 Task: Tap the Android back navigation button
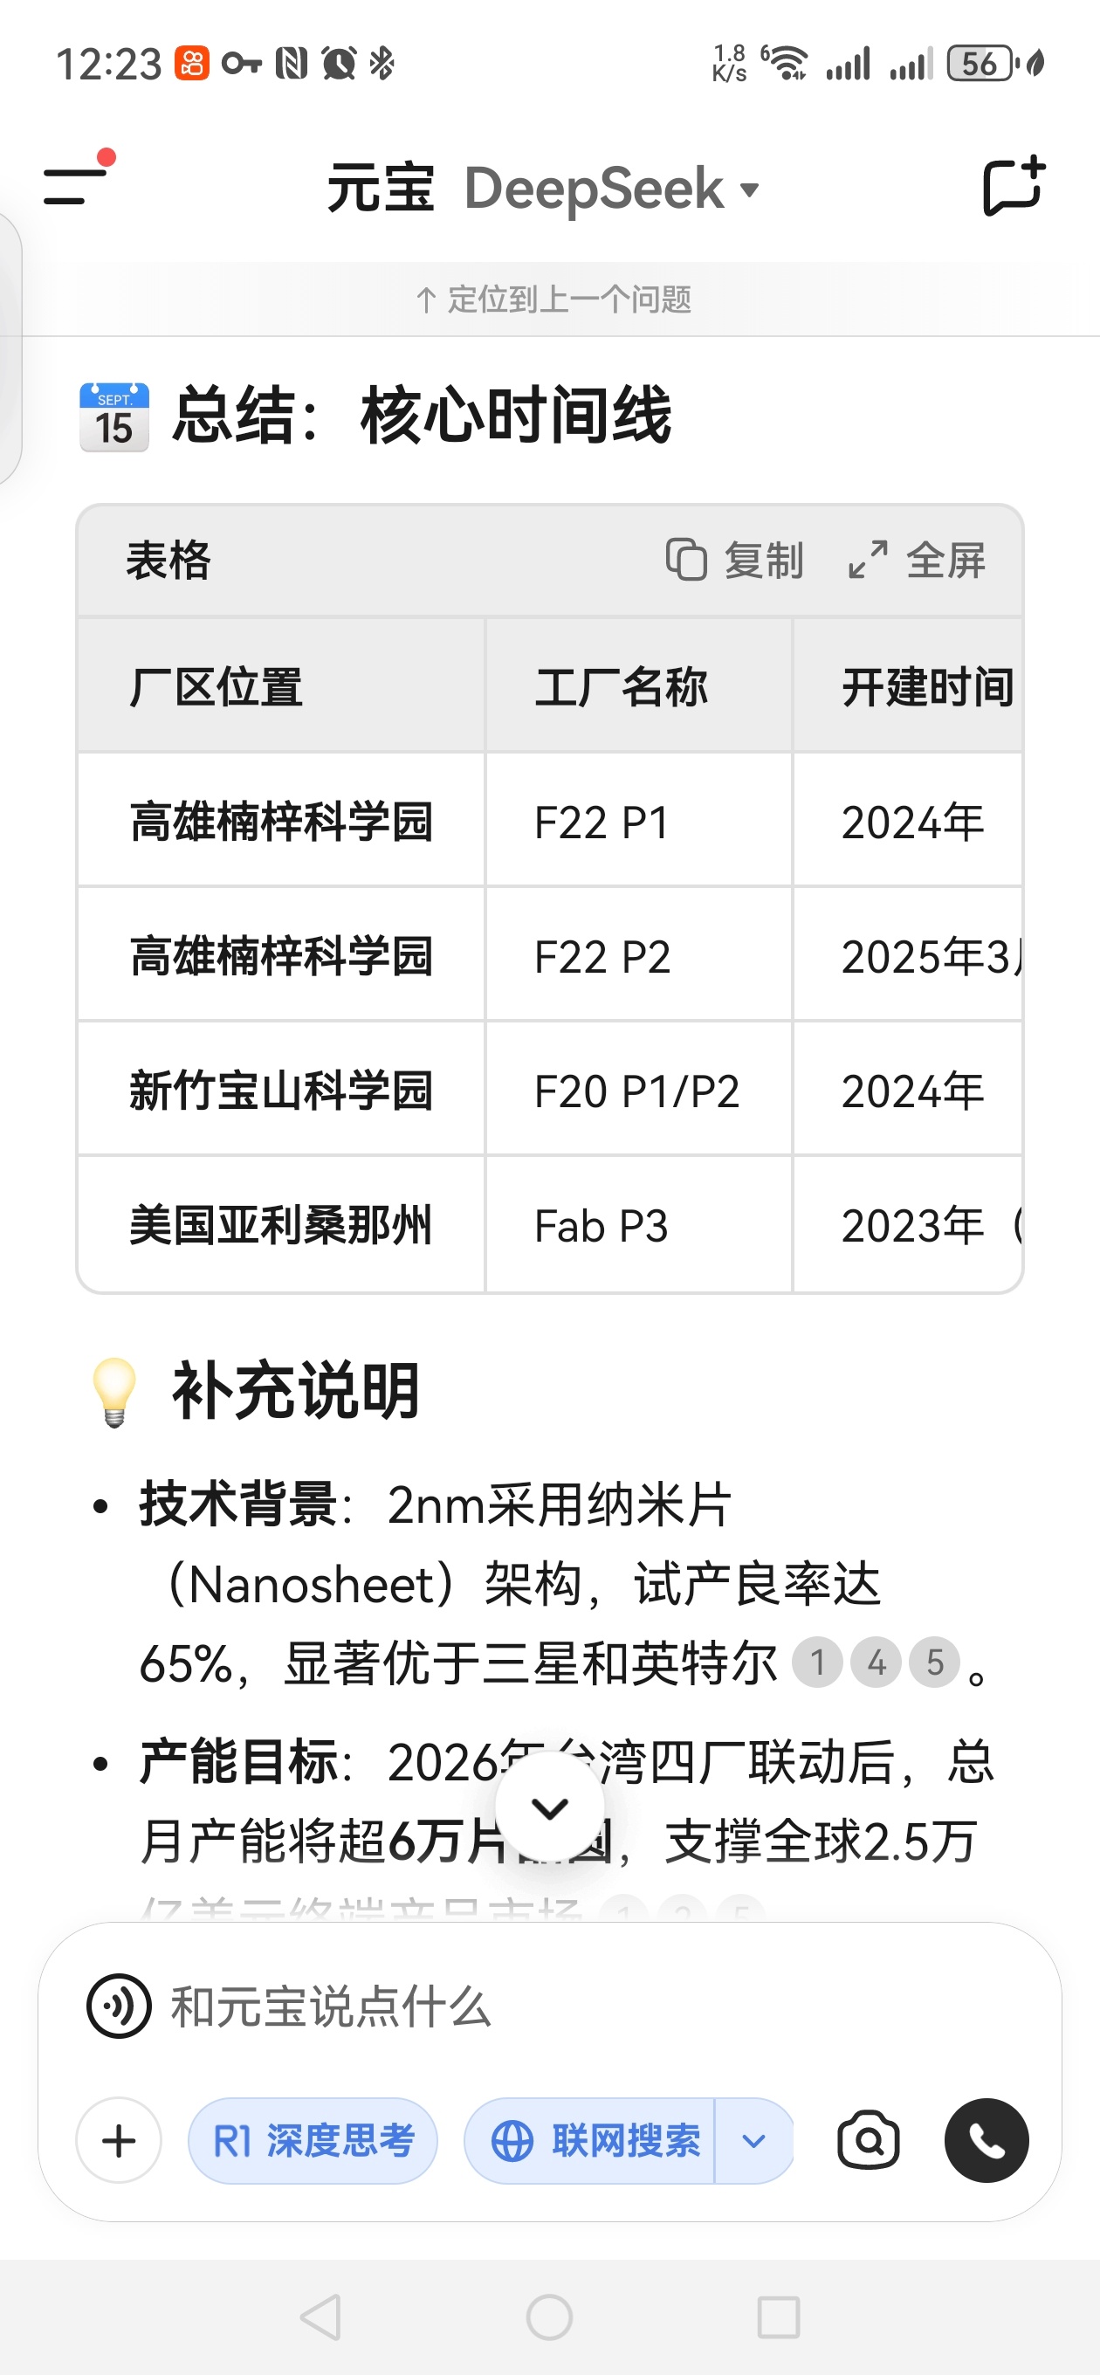pyautogui.click(x=321, y=2316)
